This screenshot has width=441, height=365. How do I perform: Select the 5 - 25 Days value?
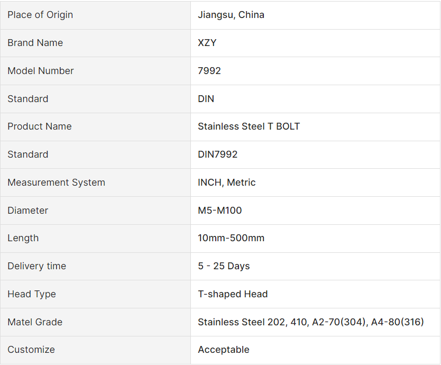click(224, 266)
